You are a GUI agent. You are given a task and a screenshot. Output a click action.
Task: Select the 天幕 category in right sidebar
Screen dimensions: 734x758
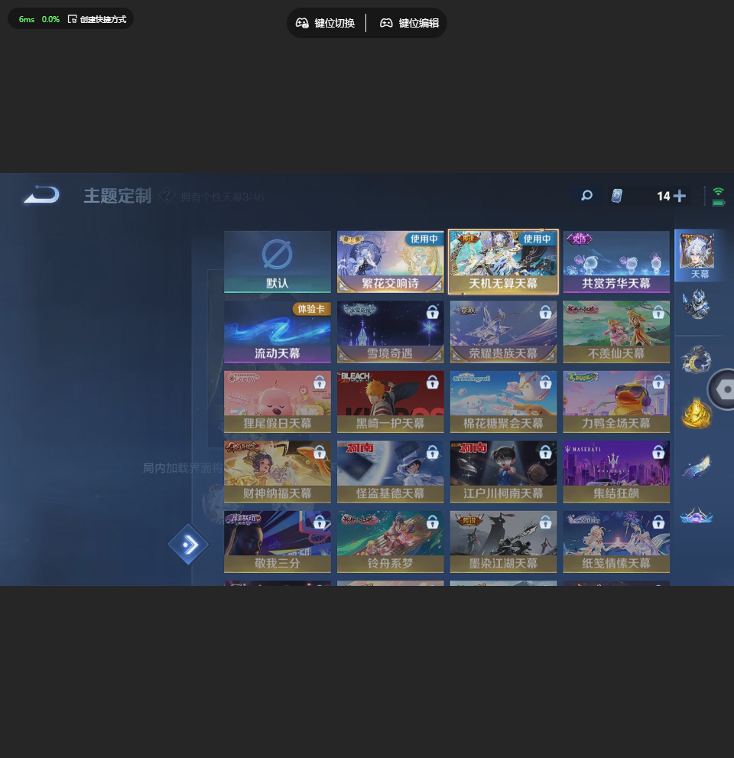click(x=697, y=255)
